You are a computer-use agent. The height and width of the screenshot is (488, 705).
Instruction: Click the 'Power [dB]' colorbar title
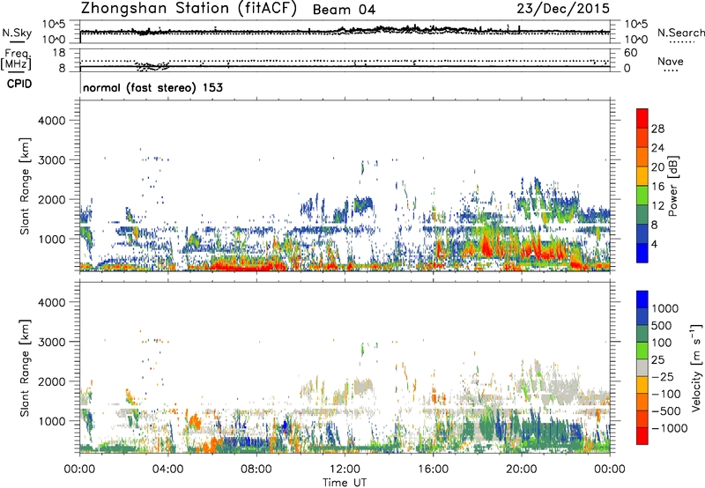click(x=673, y=186)
